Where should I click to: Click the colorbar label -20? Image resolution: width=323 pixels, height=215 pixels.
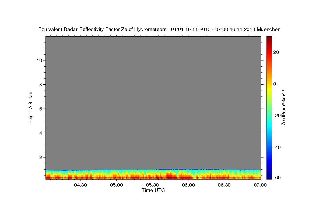277,116
